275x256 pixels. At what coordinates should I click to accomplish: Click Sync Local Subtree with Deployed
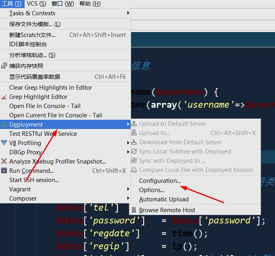pyautogui.click(x=195, y=152)
